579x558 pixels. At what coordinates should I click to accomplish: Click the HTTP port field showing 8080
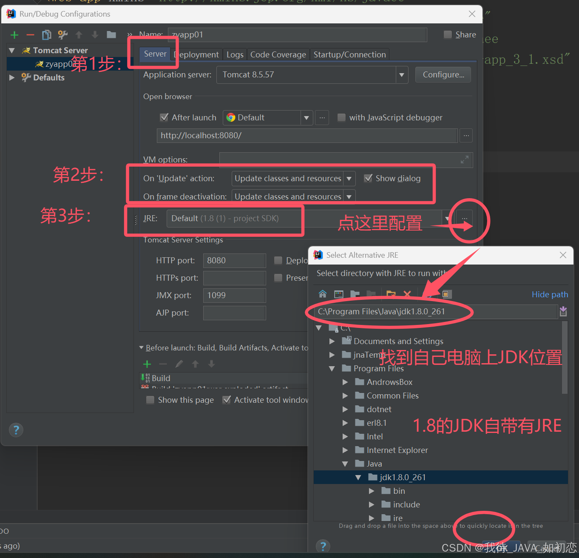[235, 261]
